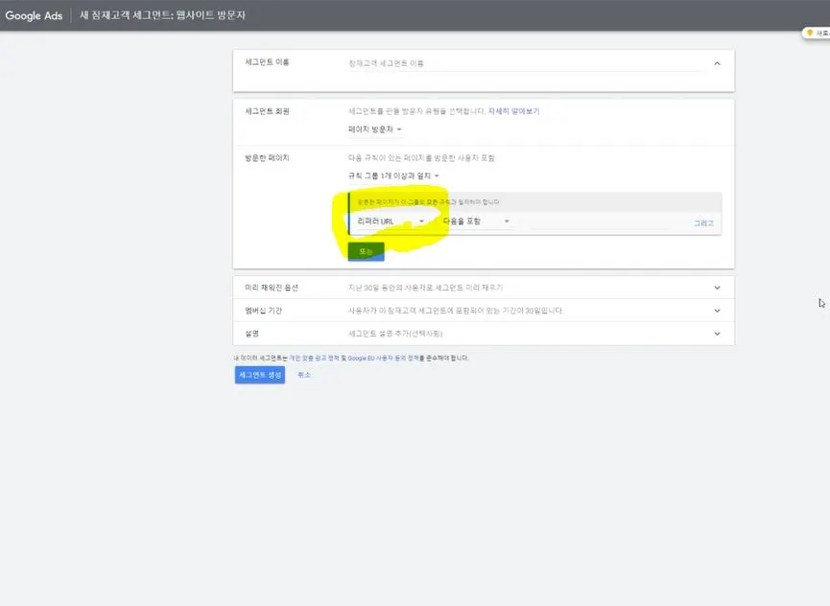Screen dimensions: 830x606
Task: Collapse the 세그먼트 이름 section
Action: point(717,61)
